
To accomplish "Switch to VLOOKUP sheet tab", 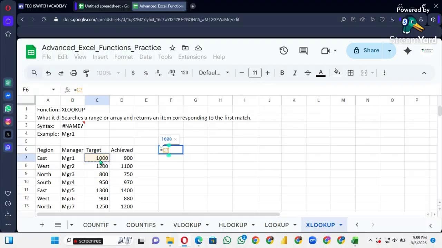I will pos(187,225).
